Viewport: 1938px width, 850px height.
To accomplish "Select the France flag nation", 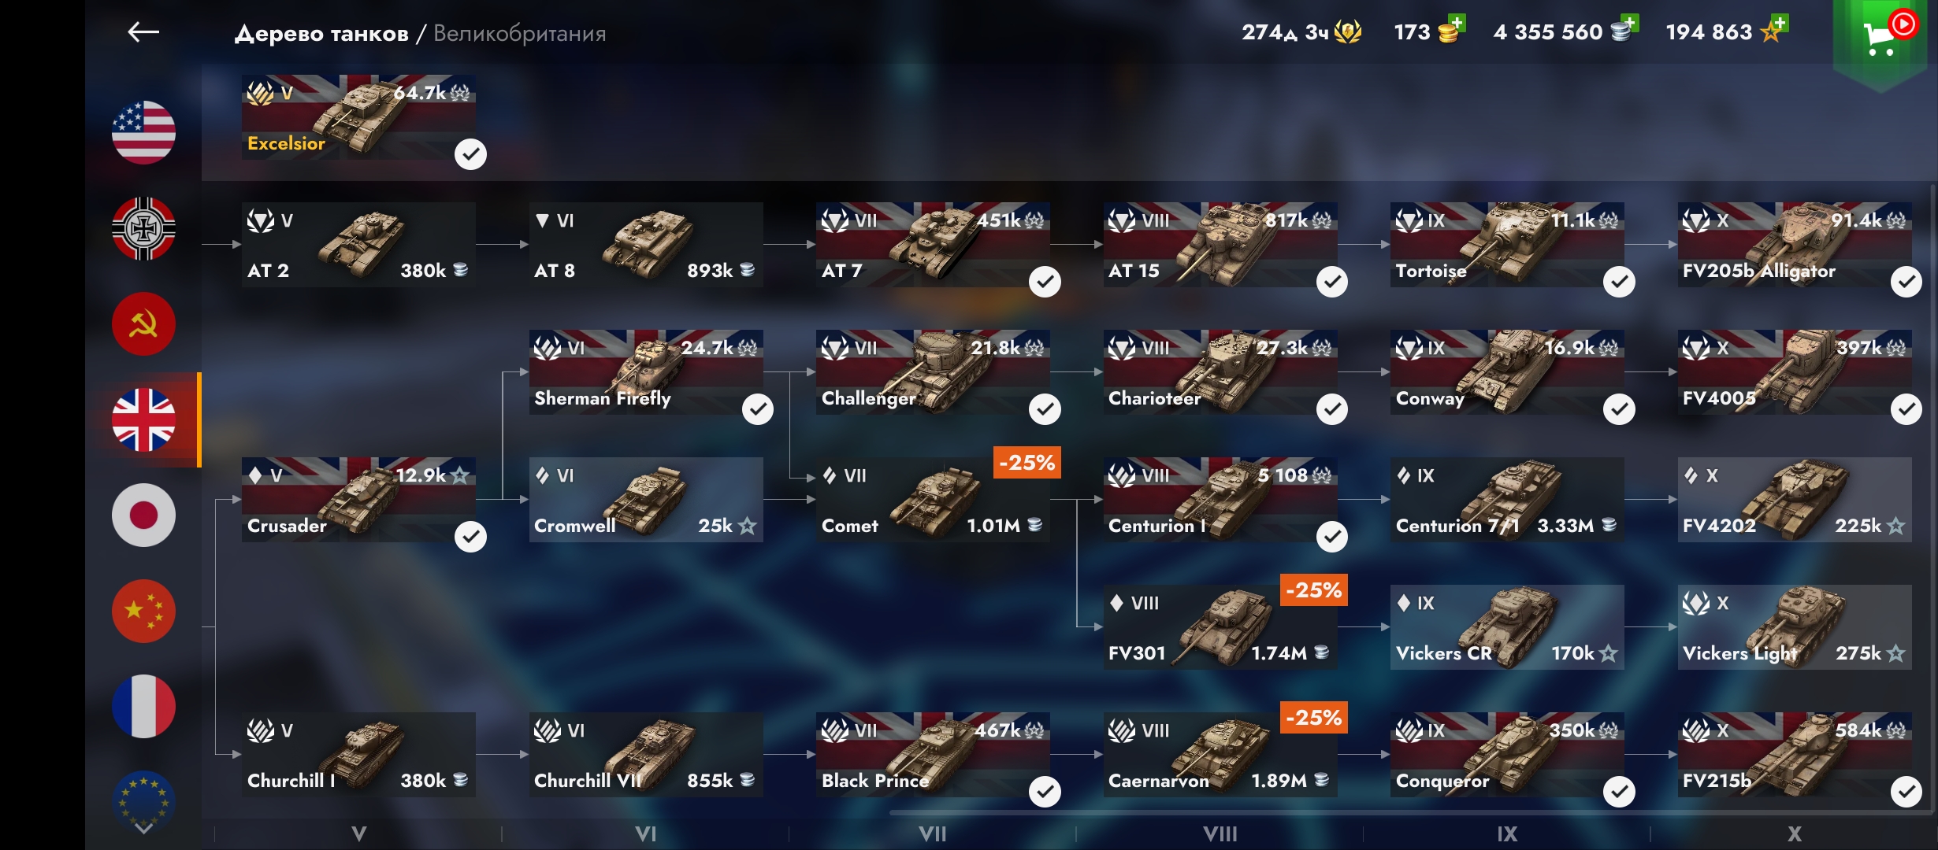I will 143,706.
